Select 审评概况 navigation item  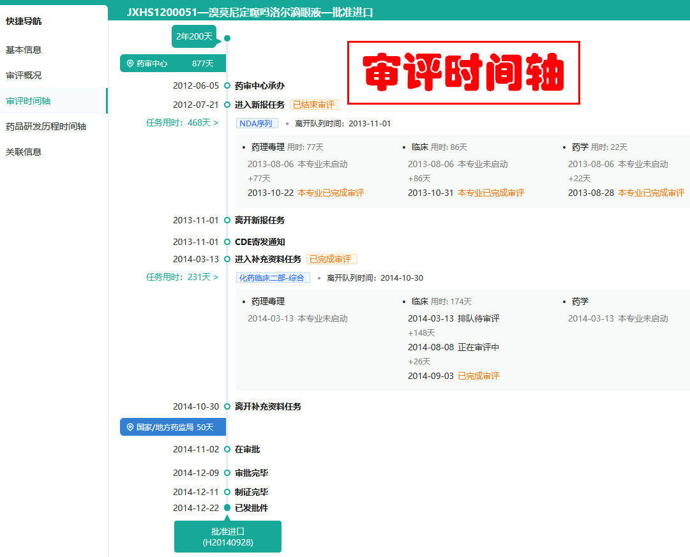click(24, 75)
